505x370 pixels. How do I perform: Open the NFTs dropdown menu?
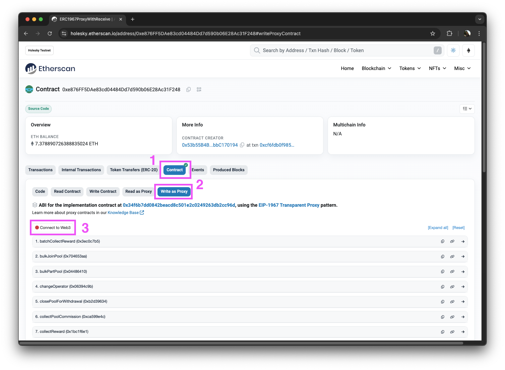(437, 68)
